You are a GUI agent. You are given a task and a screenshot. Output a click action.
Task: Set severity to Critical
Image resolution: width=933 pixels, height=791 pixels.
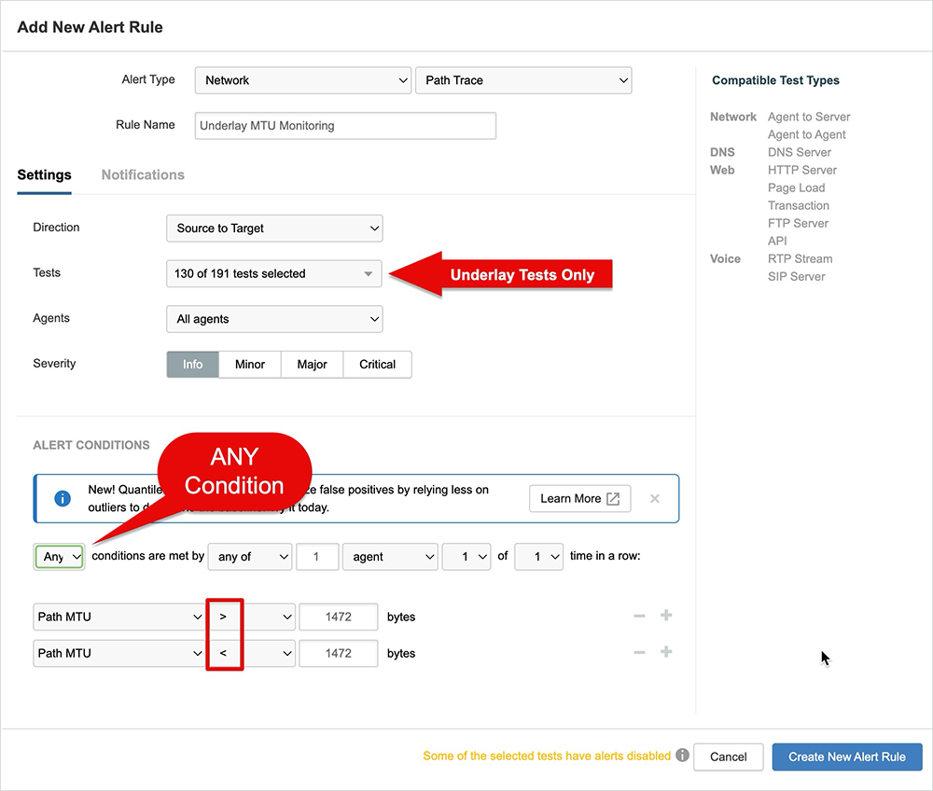tap(377, 365)
